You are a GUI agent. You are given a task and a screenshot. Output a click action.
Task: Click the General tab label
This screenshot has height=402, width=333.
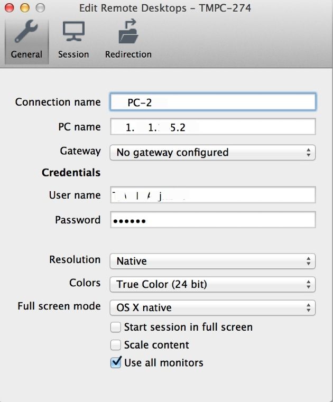click(26, 54)
